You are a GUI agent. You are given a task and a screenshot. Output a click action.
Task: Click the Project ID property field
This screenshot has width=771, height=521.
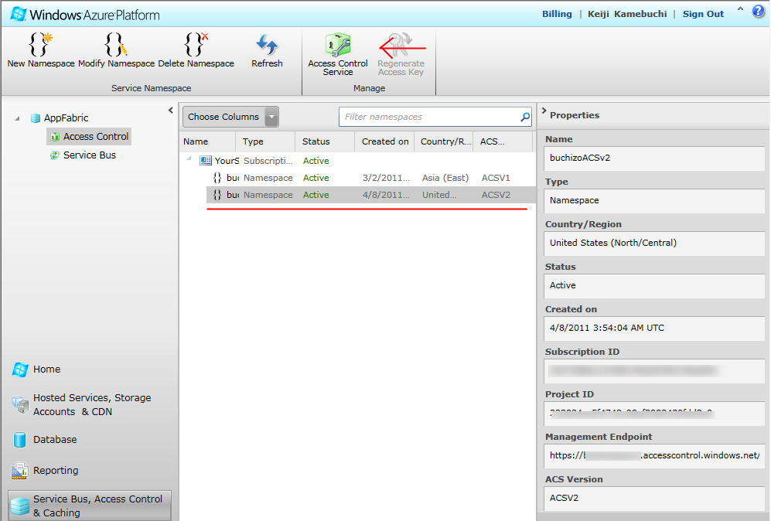pos(654,414)
